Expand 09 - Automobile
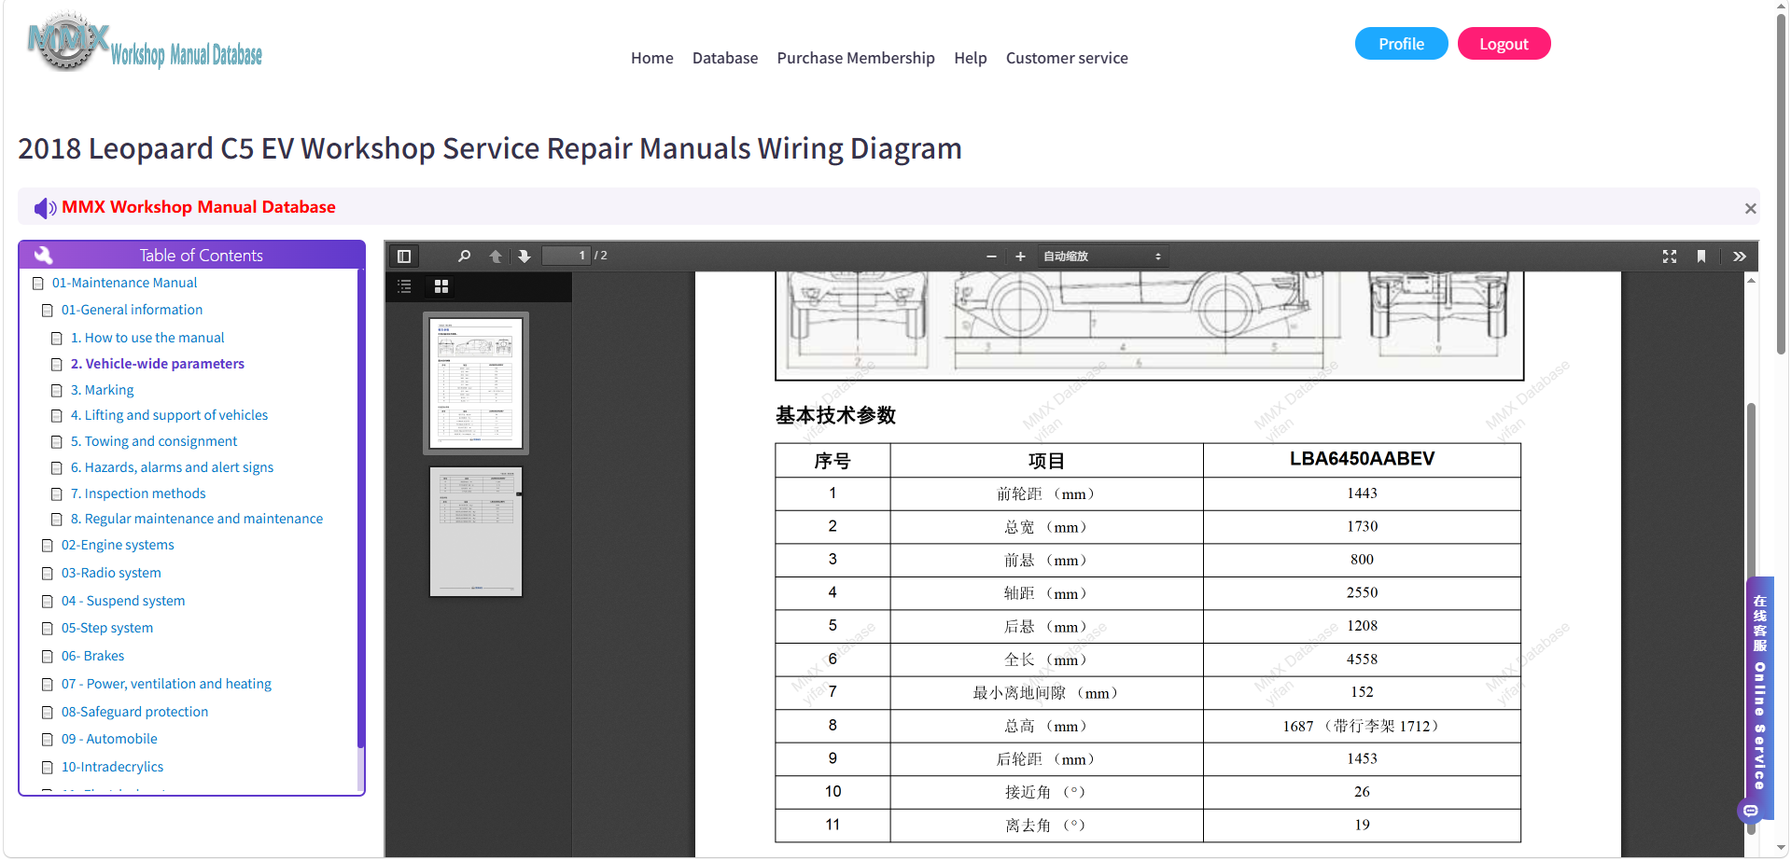Screen dimensions: 1791x861 click(x=109, y=739)
